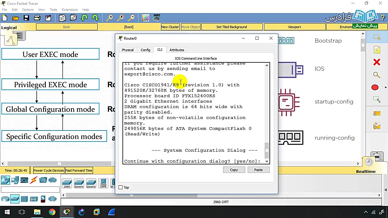Click the device name search field

(x=30, y=190)
